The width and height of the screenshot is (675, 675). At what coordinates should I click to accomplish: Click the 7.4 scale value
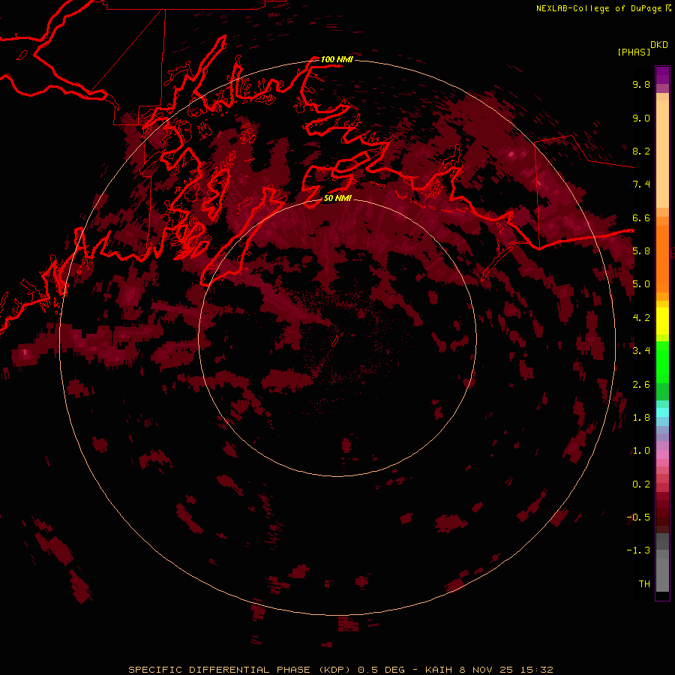(641, 184)
